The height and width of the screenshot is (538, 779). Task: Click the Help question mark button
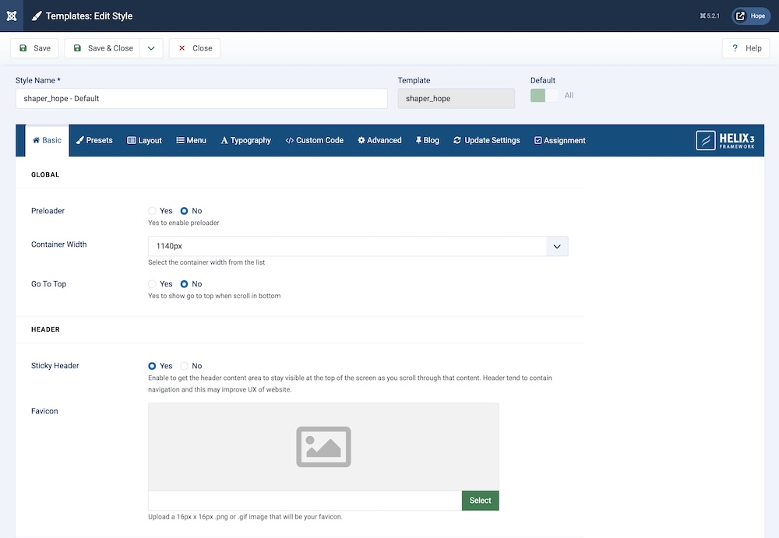(746, 48)
